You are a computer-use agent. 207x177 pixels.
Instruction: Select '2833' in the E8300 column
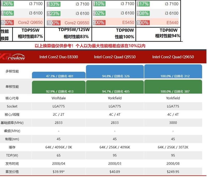(x=59, y=123)
